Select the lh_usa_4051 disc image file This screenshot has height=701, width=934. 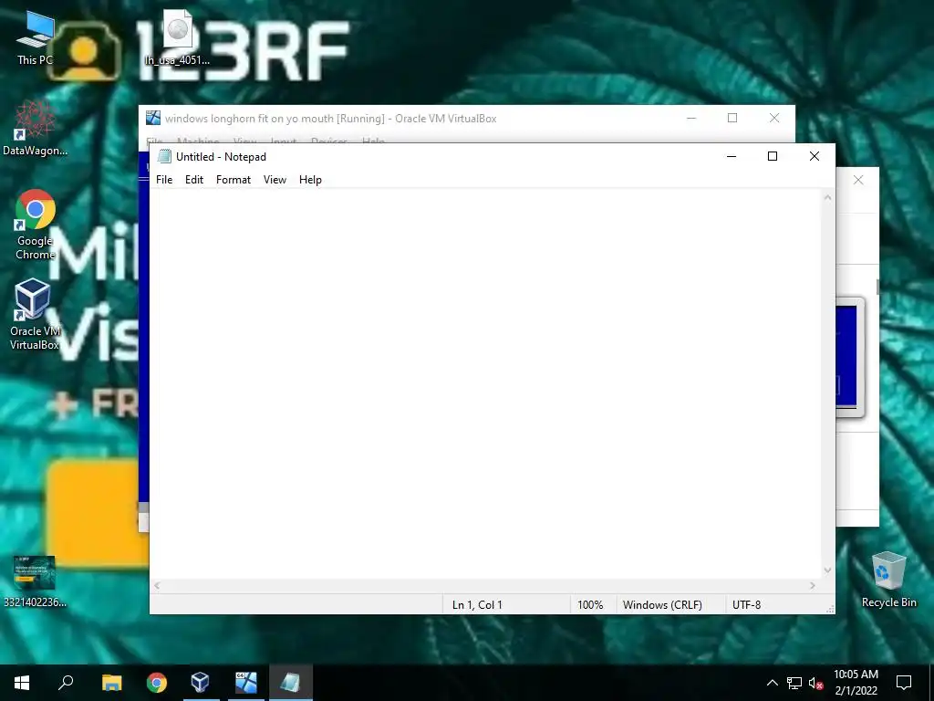point(177,37)
